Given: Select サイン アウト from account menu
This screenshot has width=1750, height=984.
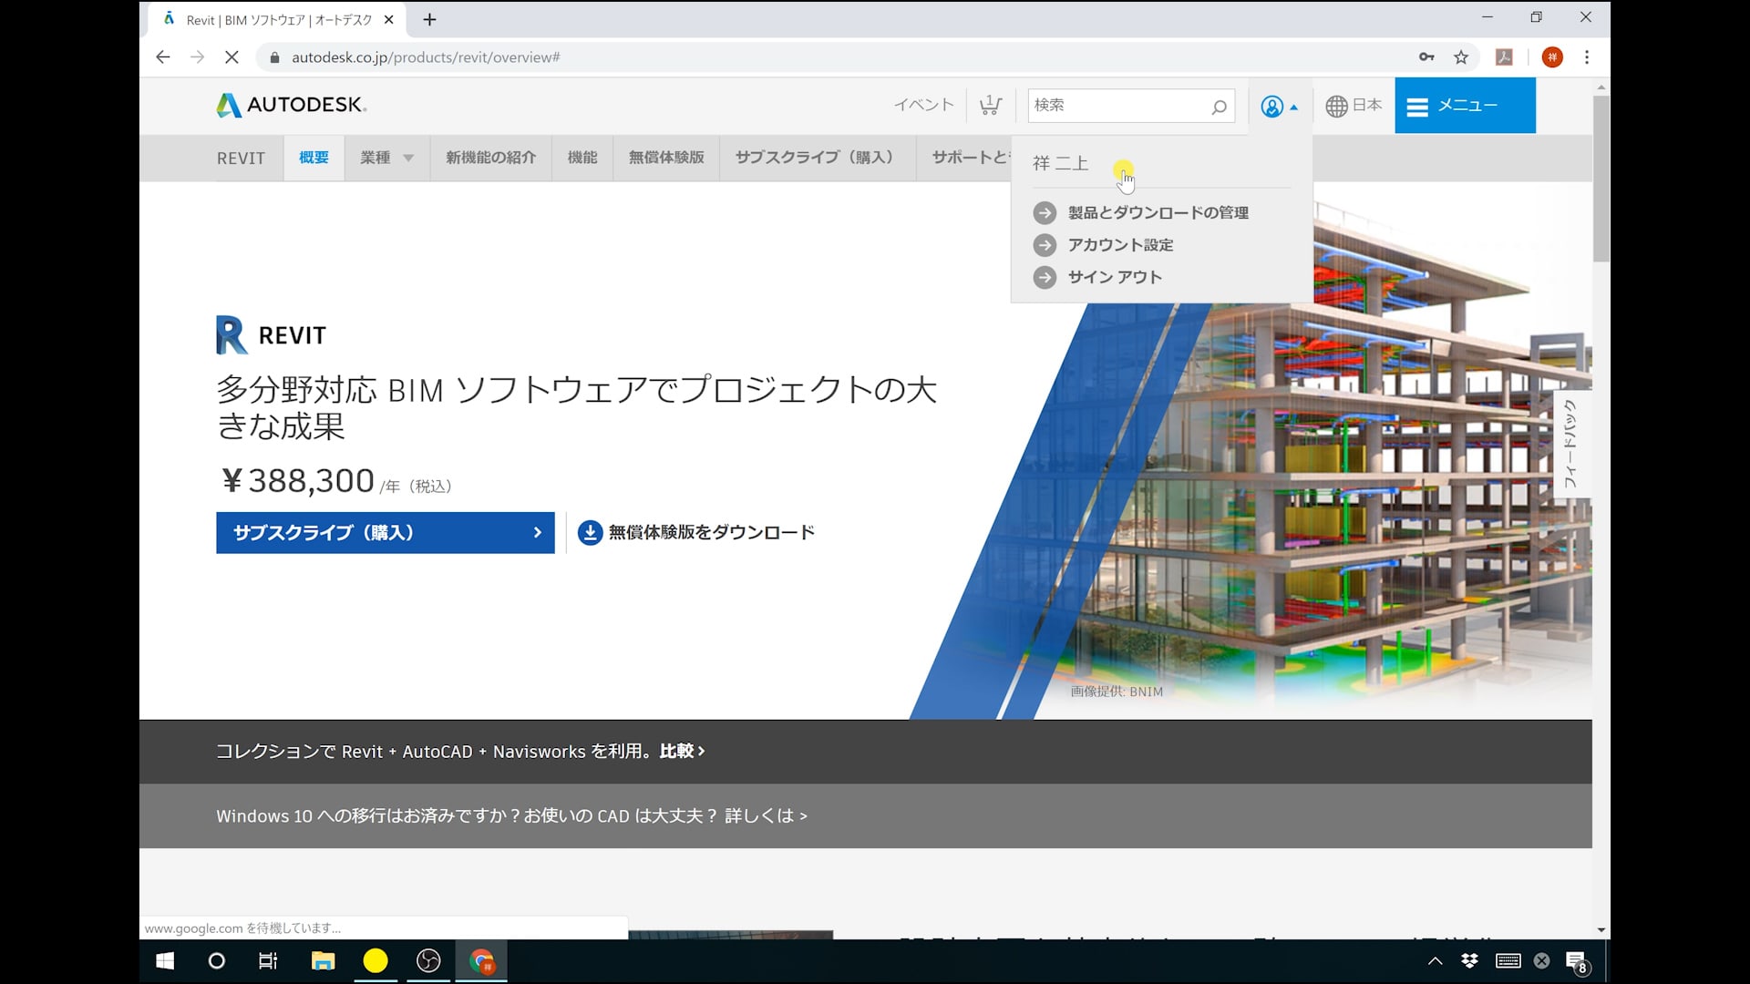Looking at the screenshot, I should click(x=1114, y=277).
